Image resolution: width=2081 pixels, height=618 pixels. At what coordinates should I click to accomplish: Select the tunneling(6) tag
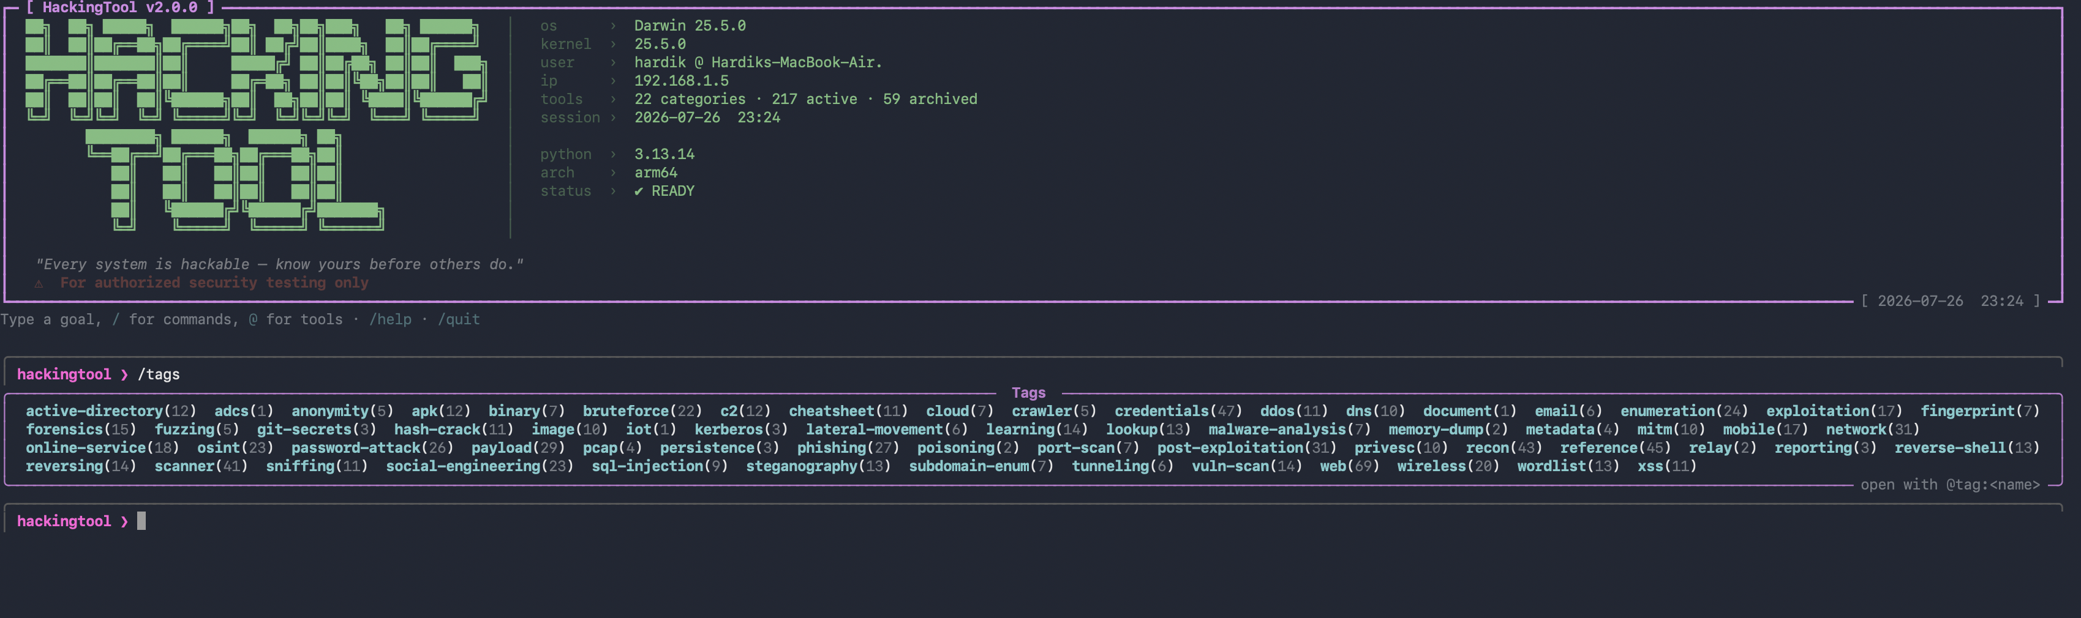pyautogui.click(x=1122, y=466)
